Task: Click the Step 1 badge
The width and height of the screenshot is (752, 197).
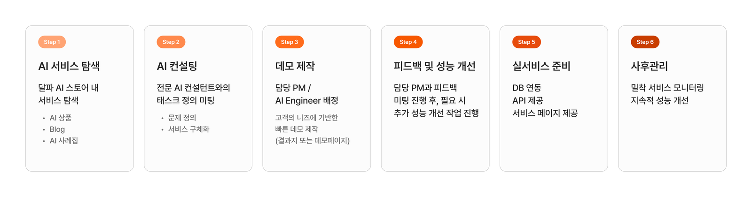Action: click(x=52, y=42)
